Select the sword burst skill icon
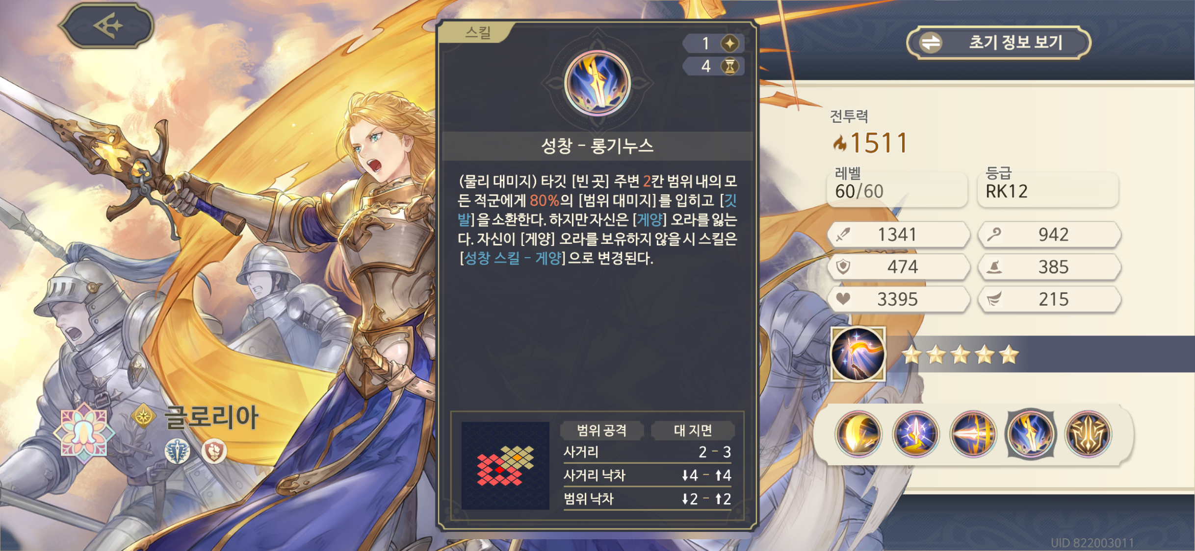This screenshot has height=551, width=1195. pos(915,434)
